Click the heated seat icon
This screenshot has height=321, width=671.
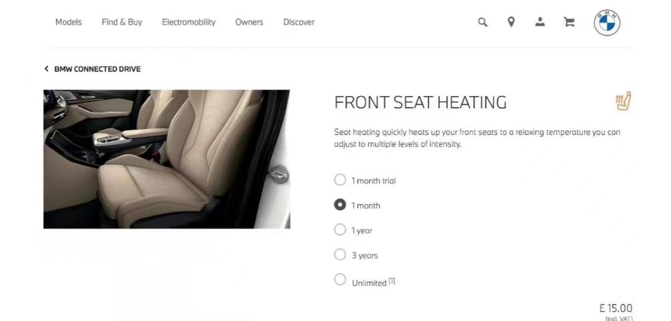coord(623,101)
